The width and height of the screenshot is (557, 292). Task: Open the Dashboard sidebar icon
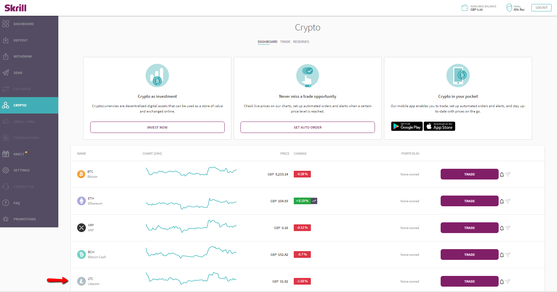pyautogui.click(x=6, y=24)
